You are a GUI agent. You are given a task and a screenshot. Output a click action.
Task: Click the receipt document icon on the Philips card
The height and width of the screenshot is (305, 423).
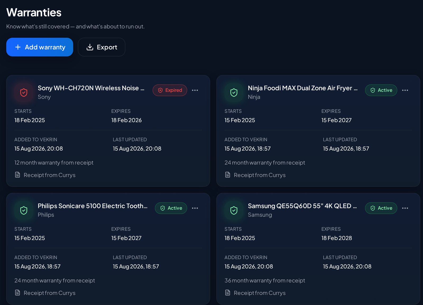[17, 293]
